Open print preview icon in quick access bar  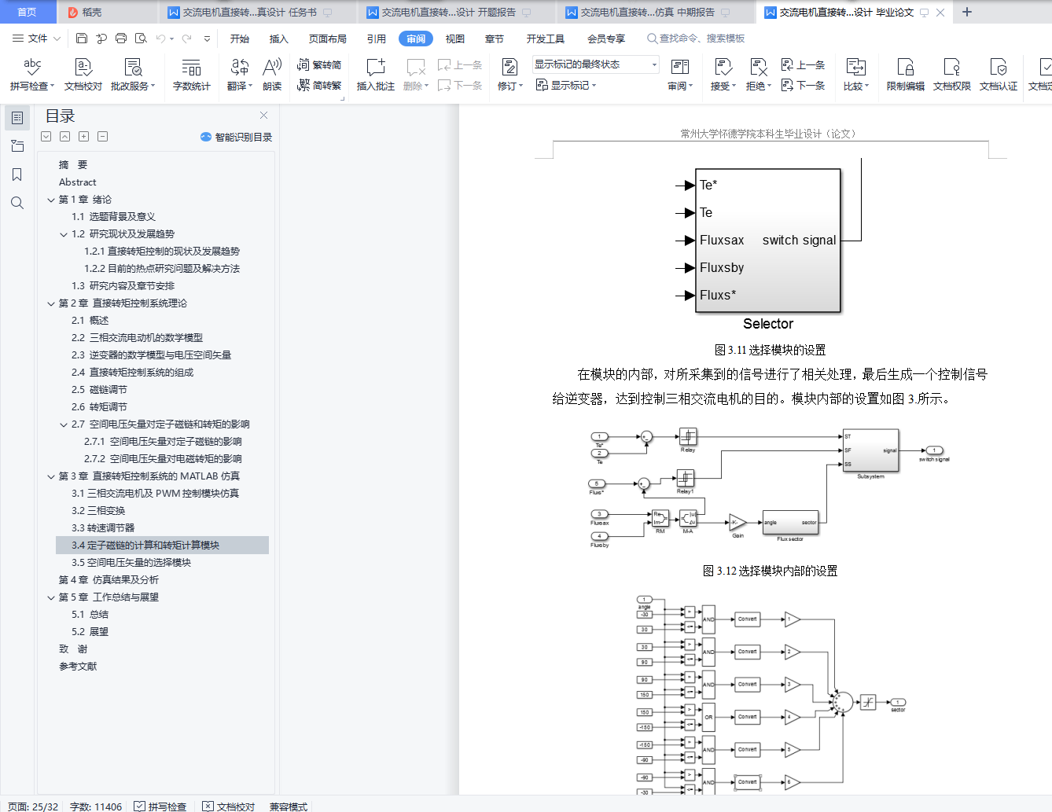click(141, 39)
